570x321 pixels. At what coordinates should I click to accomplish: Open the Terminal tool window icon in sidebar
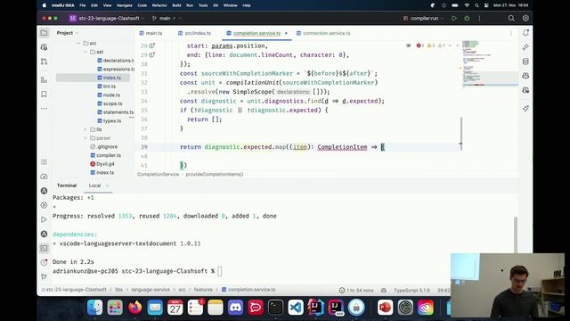click(44, 248)
